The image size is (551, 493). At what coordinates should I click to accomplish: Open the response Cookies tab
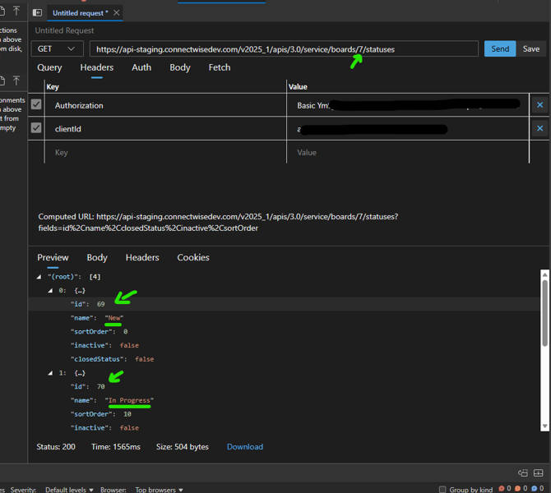point(193,257)
